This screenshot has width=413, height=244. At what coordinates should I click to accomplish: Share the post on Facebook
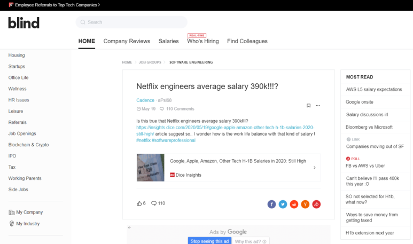point(271,204)
